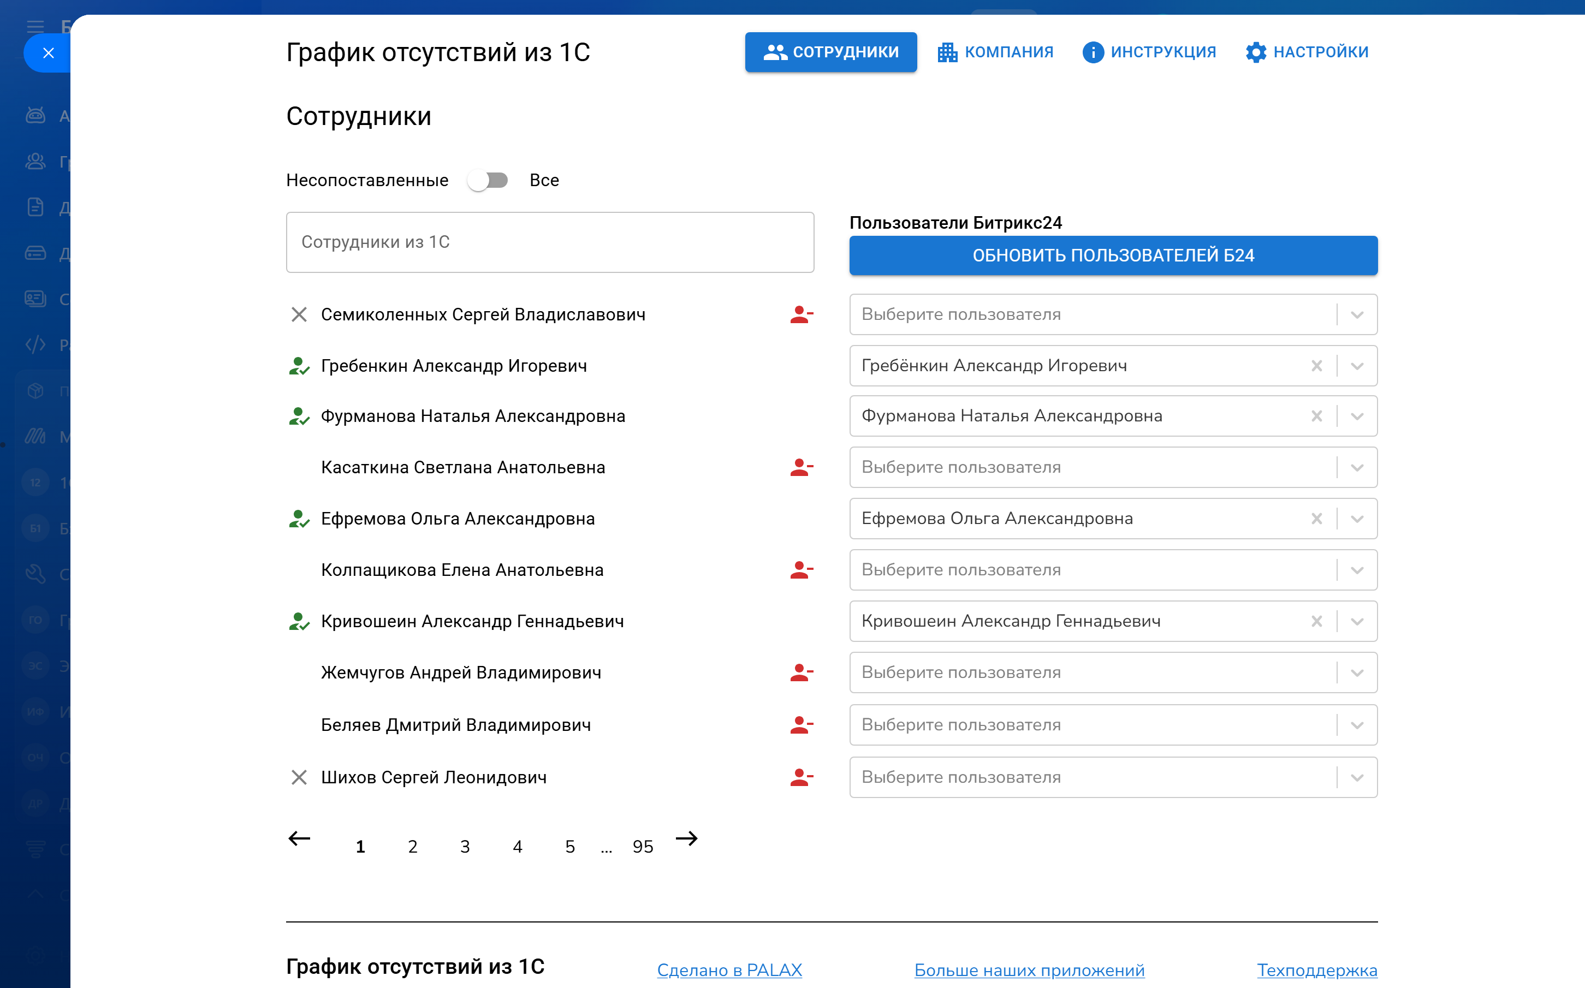Expand user dropdown for Колпащикова Елена Анатольевна

click(1357, 570)
